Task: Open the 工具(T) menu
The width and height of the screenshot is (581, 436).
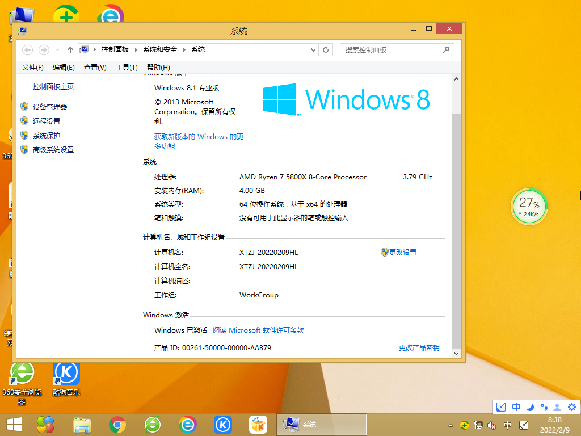Action: tap(128, 67)
